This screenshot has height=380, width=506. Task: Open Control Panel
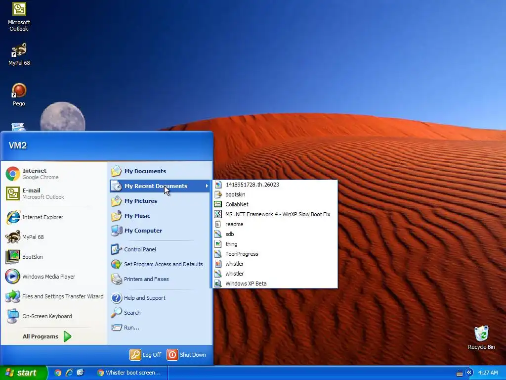click(x=160, y=249)
